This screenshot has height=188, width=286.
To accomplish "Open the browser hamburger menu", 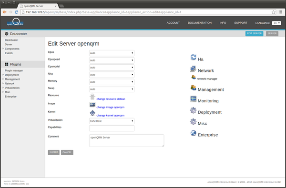I will [281, 12].
